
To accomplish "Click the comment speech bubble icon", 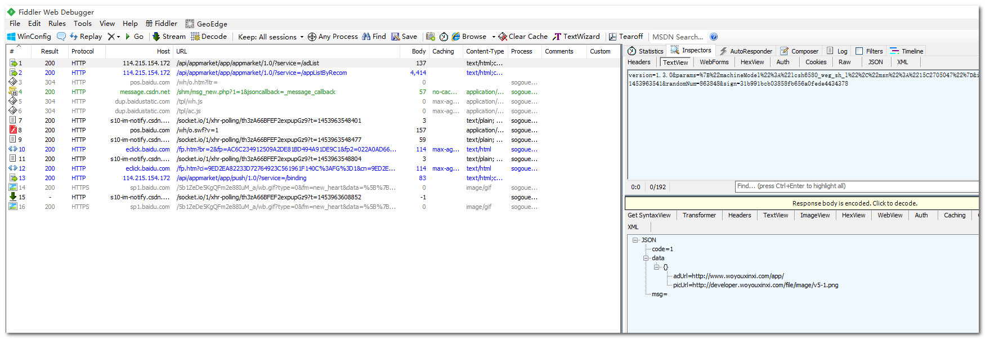I will tap(61, 37).
